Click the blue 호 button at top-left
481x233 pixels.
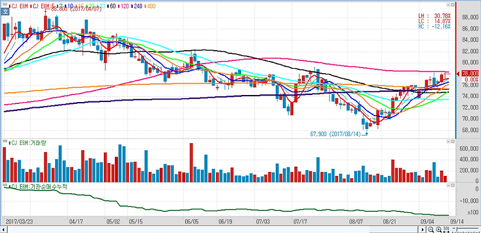(x=5, y=12)
